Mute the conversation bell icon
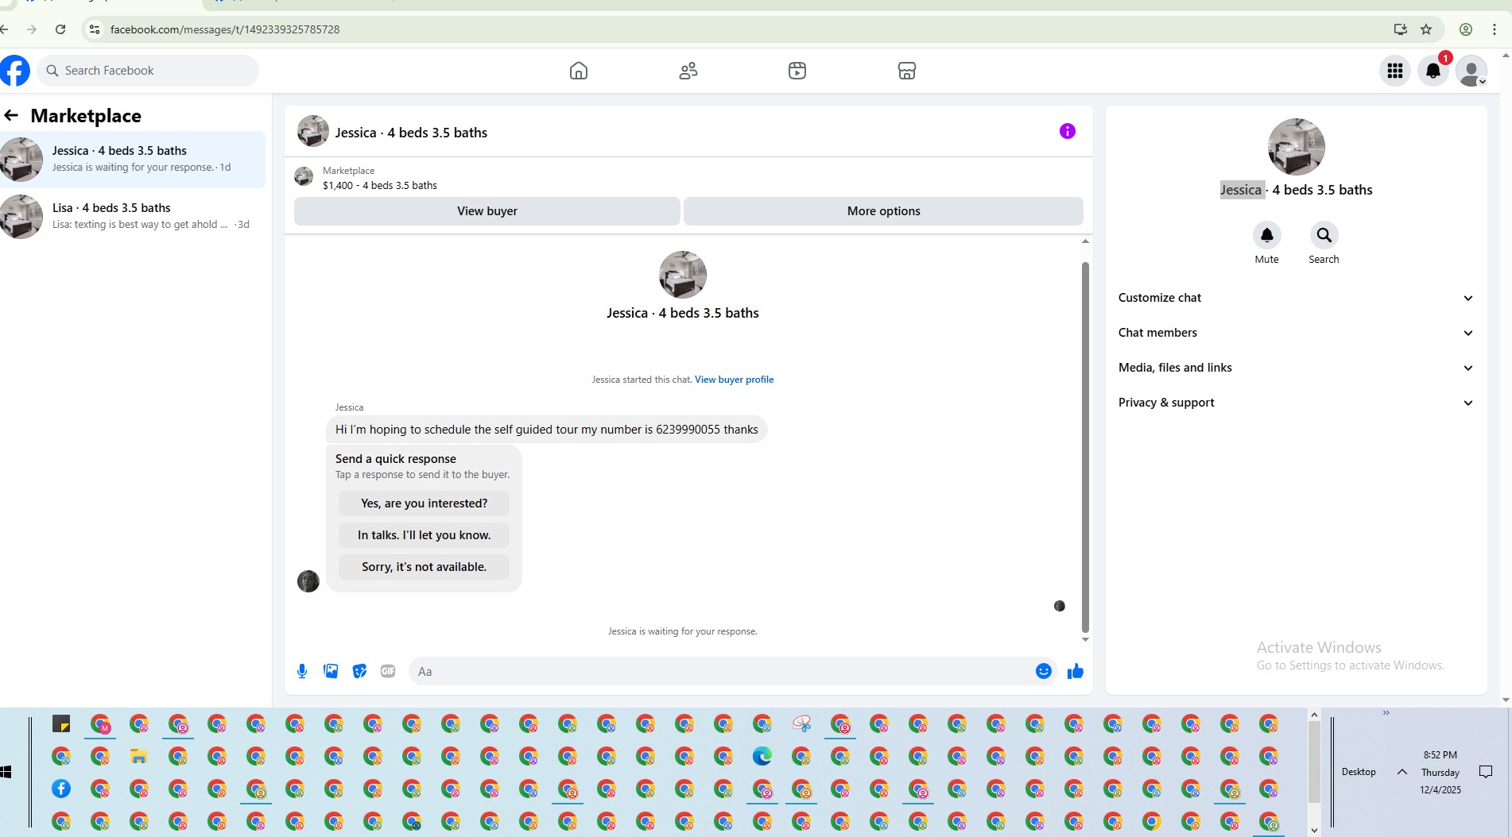Screen dimensions: 1512x837 1267,235
